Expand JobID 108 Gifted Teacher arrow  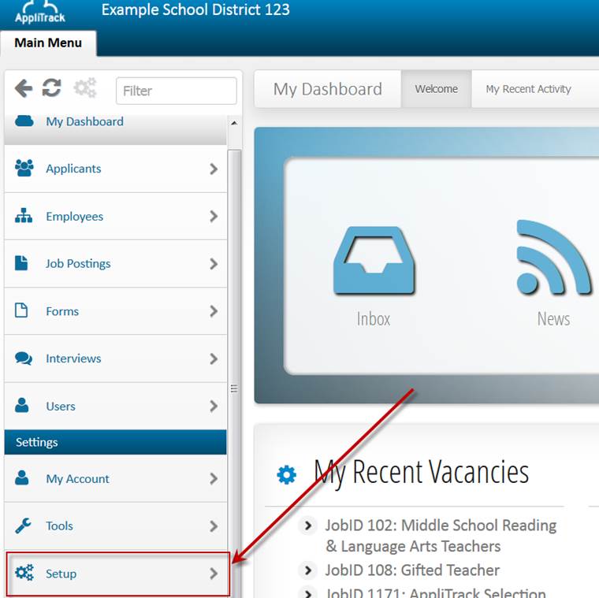click(x=308, y=570)
